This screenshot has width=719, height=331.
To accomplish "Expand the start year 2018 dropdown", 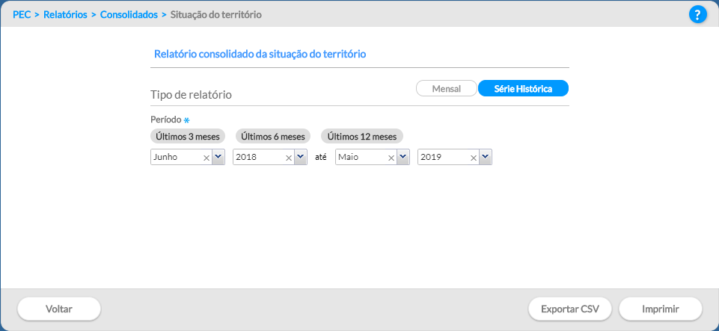I will coord(301,157).
